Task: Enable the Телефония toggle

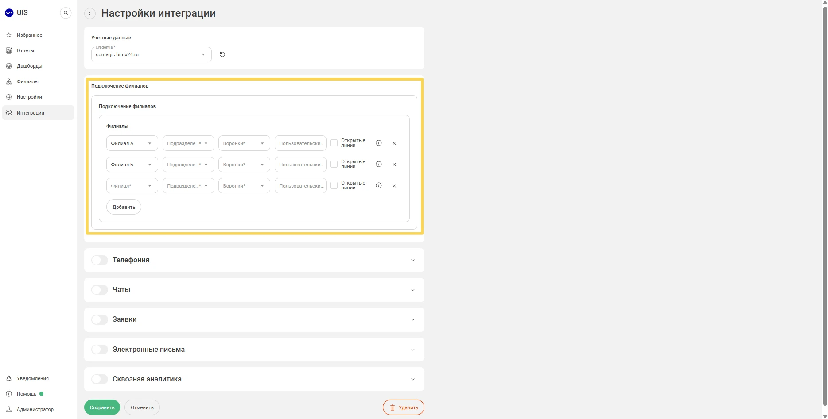Action: [x=100, y=260]
